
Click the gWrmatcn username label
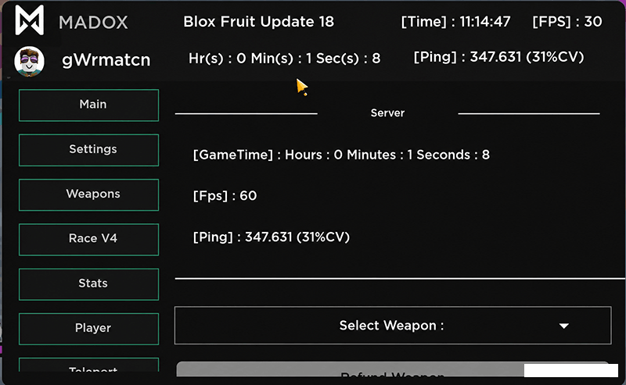[106, 60]
